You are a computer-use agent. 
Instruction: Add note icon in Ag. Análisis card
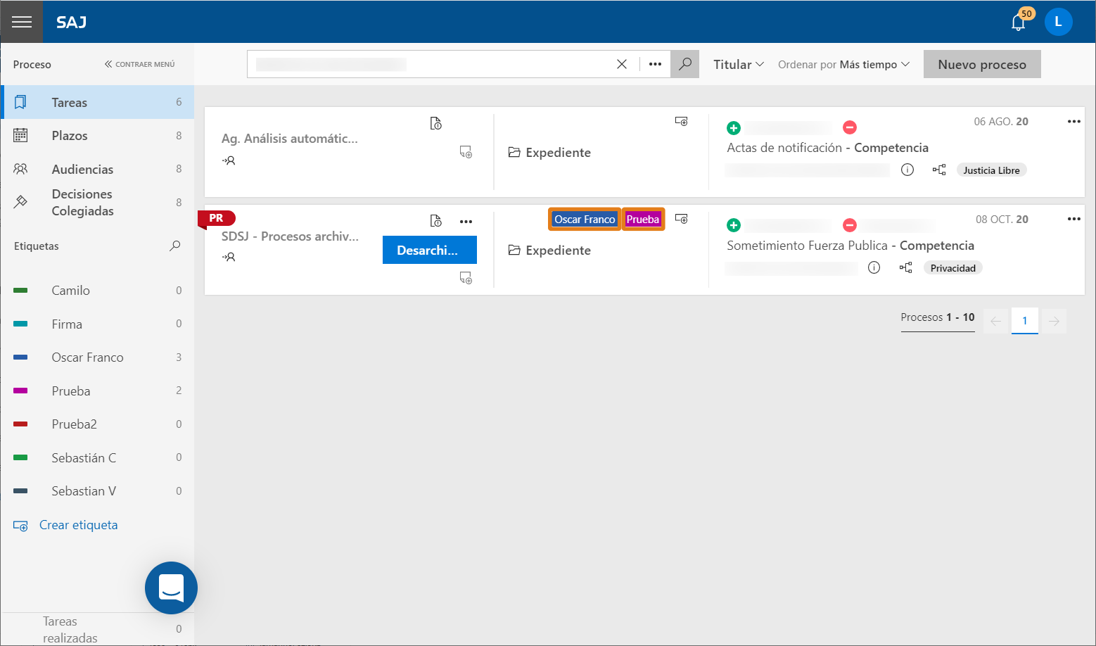click(x=466, y=152)
